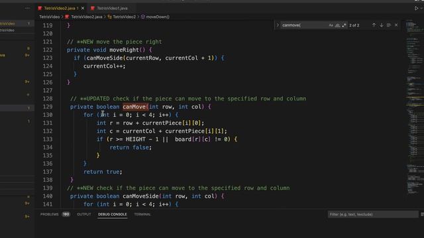Toggle Match Whole Word in the find widget
The height and width of the screenshot is (238, 424).
pyautogui.click(x=337, y=25)
